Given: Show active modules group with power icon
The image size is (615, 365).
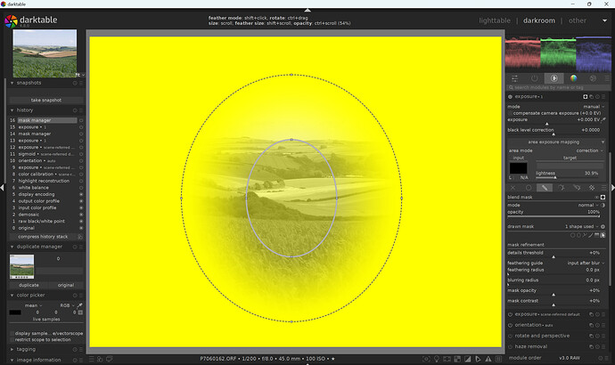Looking at the screenshot, I should (x=534, y=78).
